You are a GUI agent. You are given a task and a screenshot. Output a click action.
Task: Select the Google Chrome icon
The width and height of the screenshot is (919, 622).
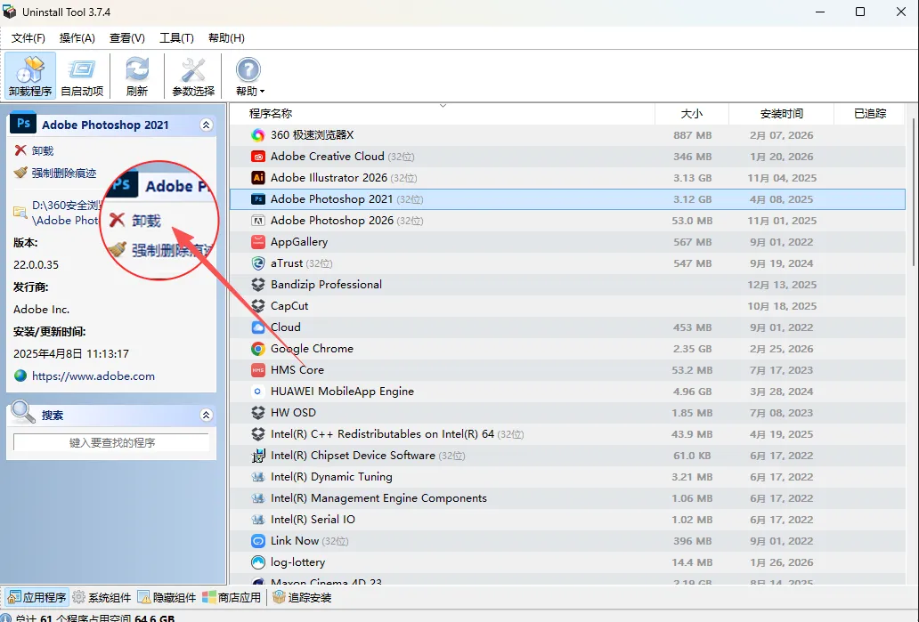[258, 349]
